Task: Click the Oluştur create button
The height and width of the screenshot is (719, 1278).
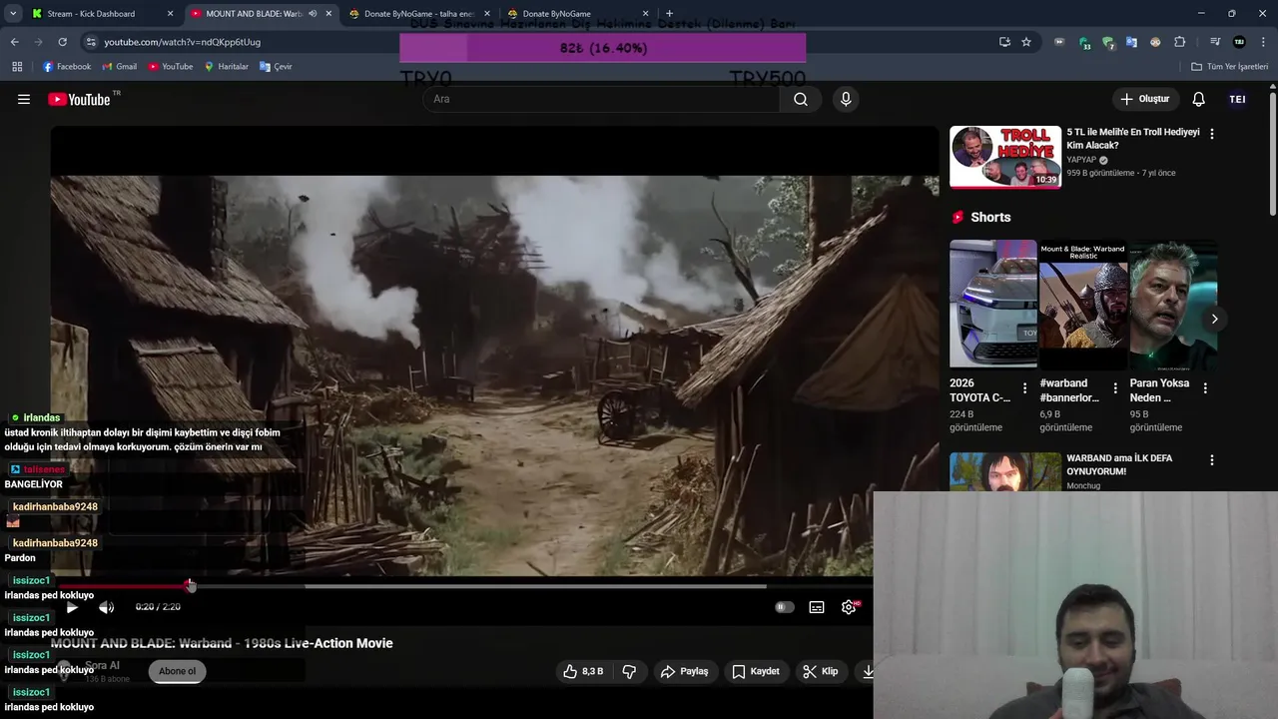Action: [x=1144, y=99]
